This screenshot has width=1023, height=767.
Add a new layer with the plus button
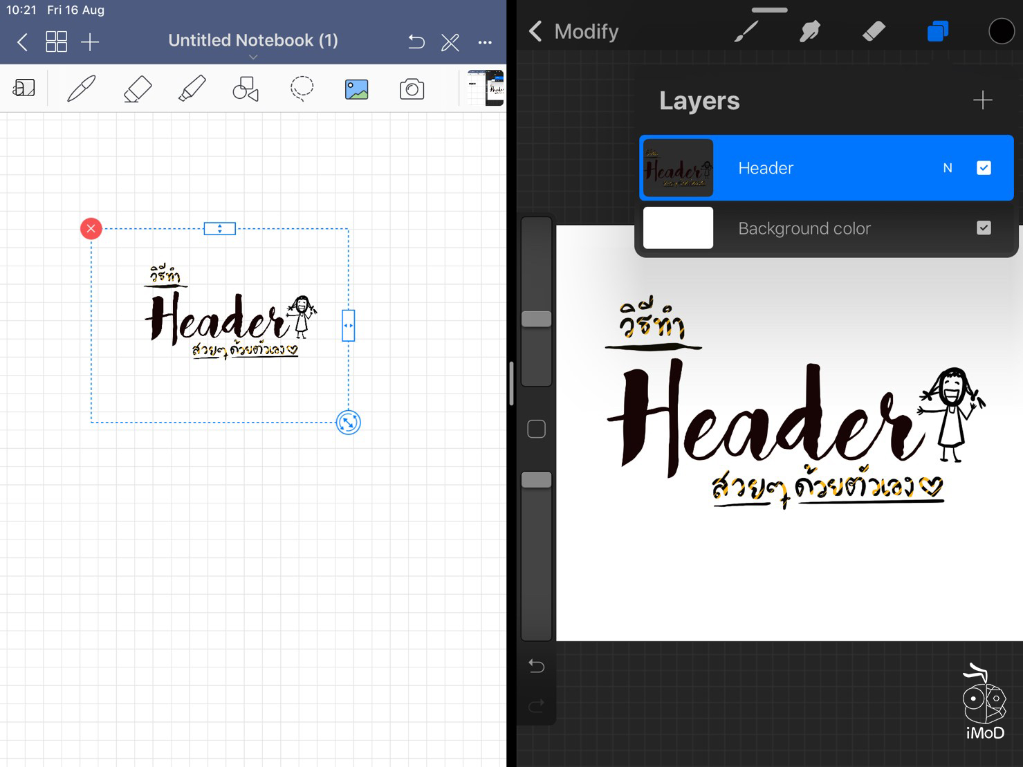(983, 100)
